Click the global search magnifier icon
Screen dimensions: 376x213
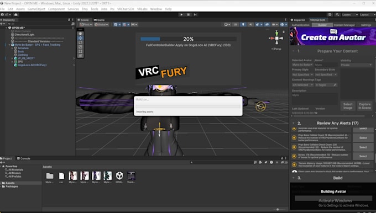pyautogui.click(x=337, y=14)
